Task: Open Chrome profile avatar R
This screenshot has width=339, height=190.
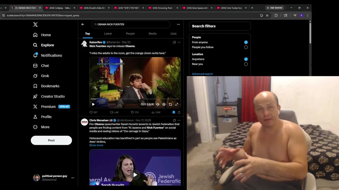Action: [301, 15]
